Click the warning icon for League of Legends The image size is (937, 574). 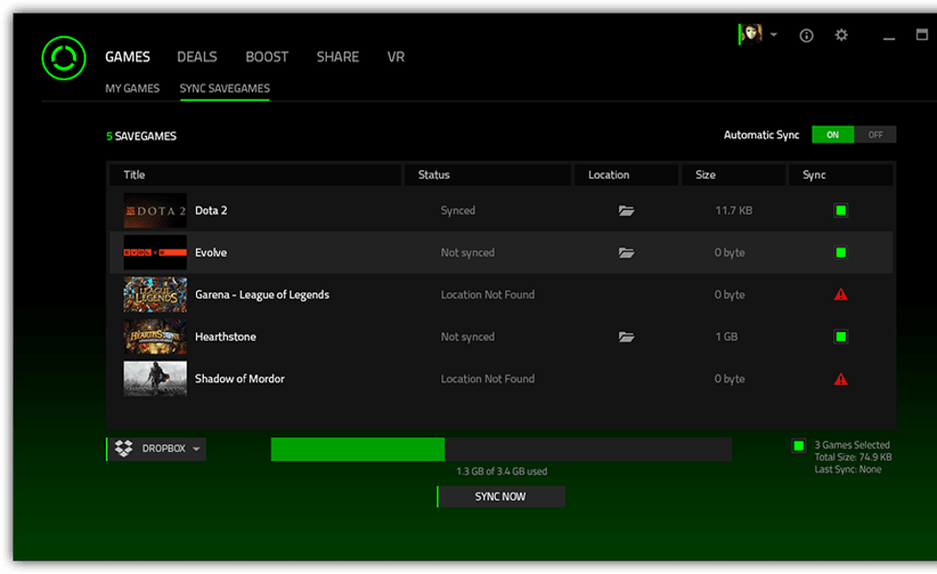(840, 295)
